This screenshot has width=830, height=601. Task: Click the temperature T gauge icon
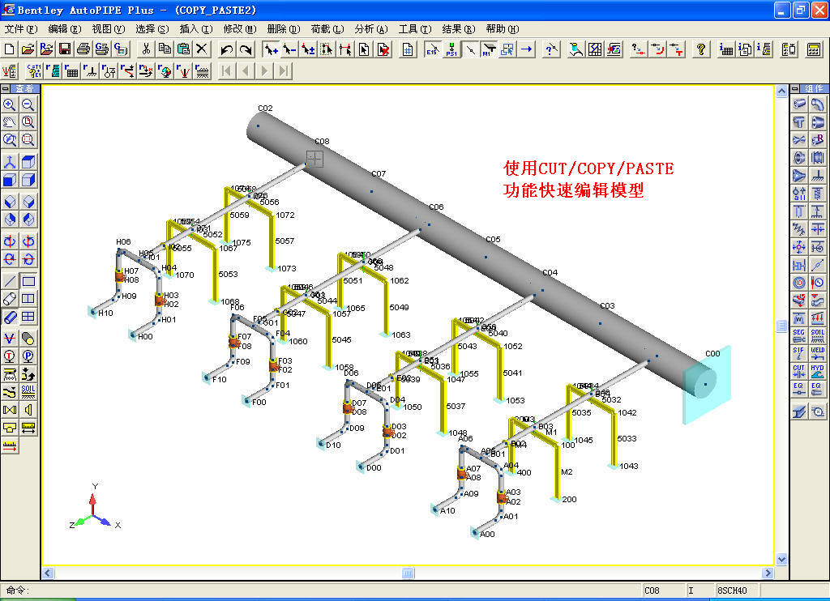pos(10,356)
